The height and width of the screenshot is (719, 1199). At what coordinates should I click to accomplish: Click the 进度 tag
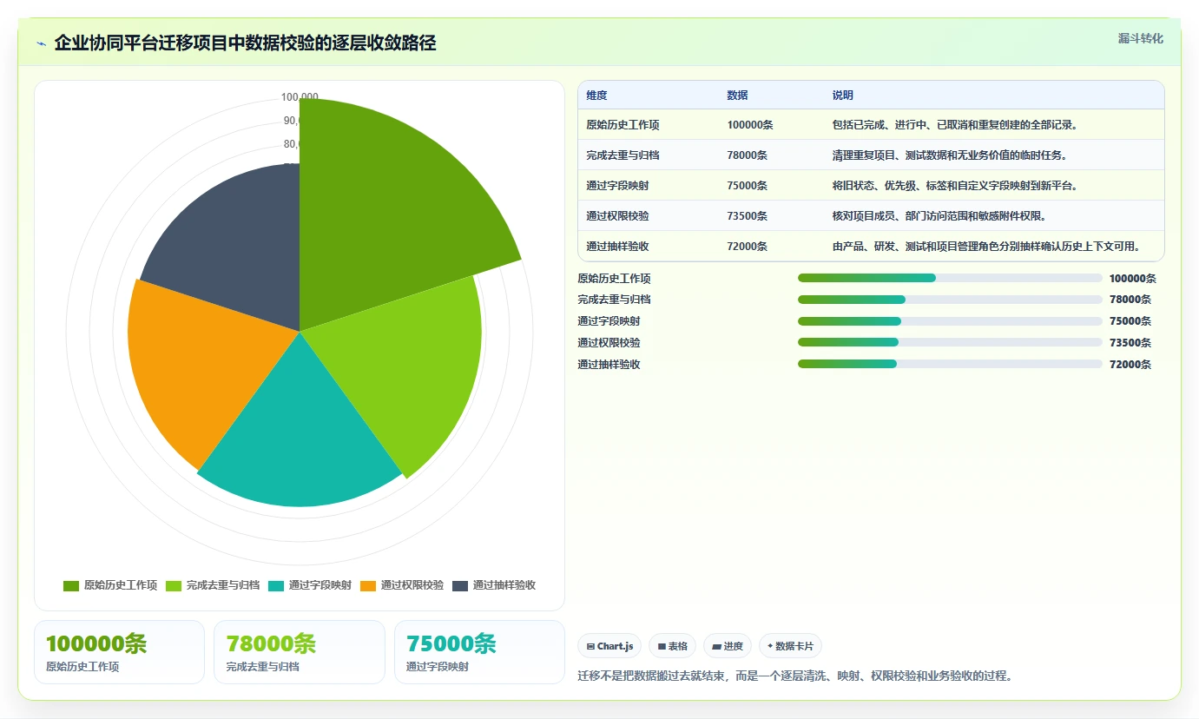click(x=728, y=646)
